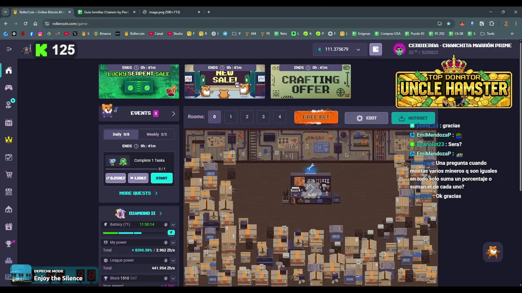Open the Tools bookmarks folder
The height and width of the screenshot is (293, 522).
487,34
